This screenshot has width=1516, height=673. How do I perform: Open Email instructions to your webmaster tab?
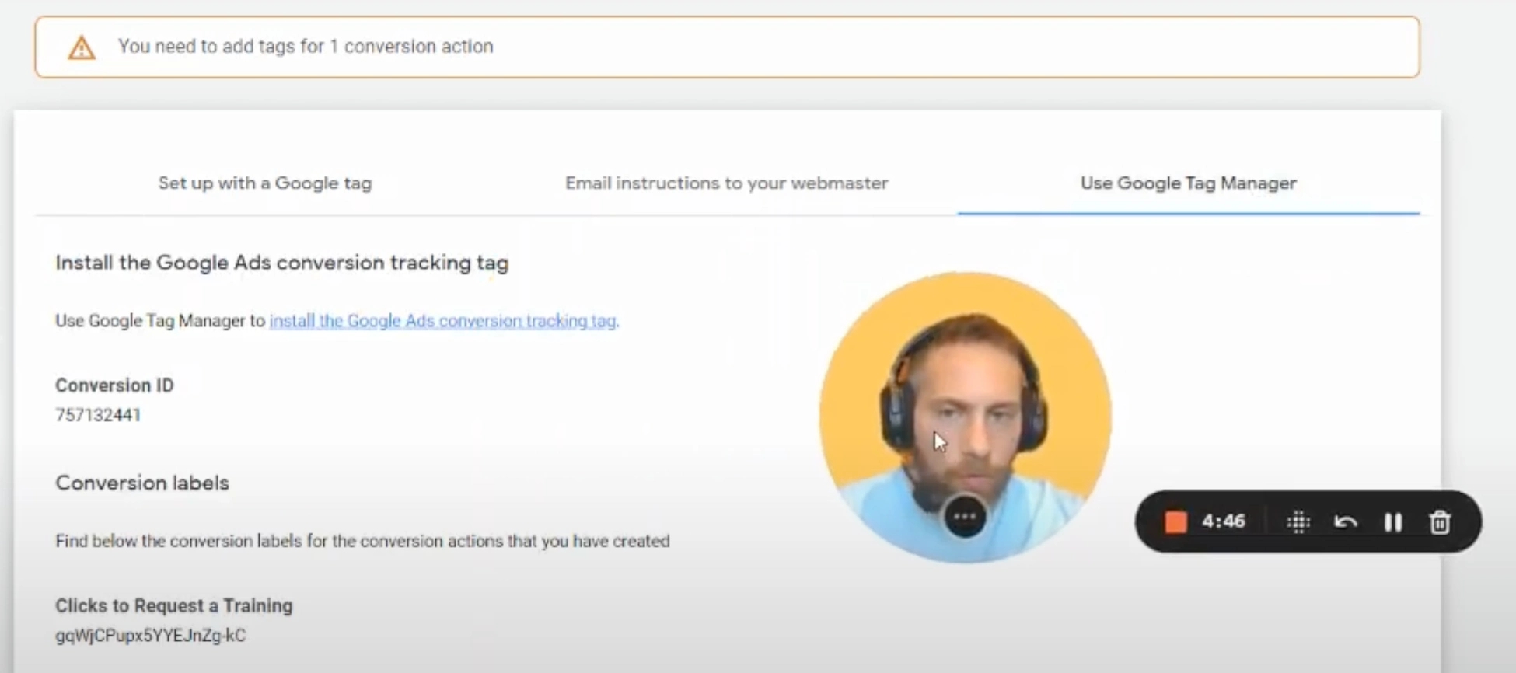pyautogui.click(x=726, y=183)
